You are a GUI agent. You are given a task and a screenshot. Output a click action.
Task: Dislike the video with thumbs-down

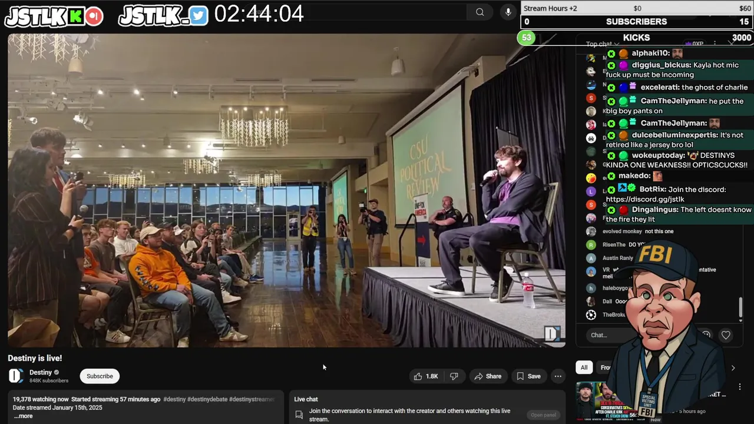pyautogui.click(x=454, y=376)
